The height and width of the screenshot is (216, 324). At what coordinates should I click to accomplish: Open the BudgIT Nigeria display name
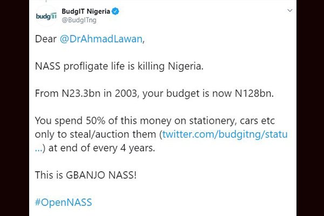(x=86, y=11)
